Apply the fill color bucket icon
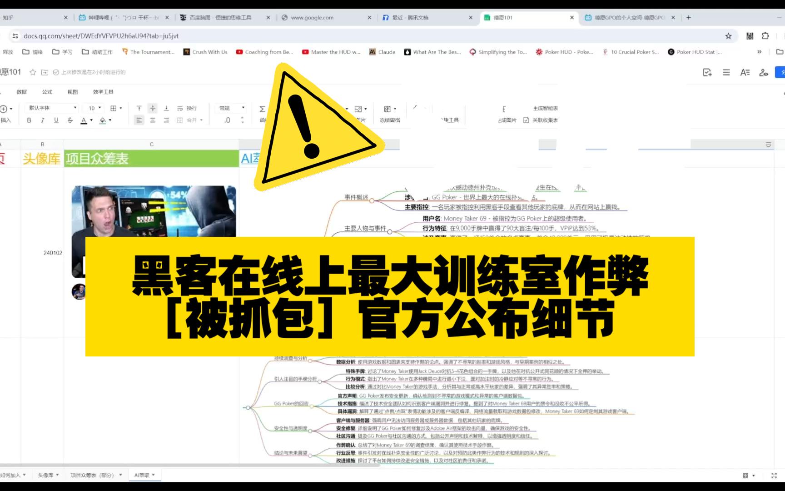The image size is (785, 491). pyautogui.click(x=103, y=120)
